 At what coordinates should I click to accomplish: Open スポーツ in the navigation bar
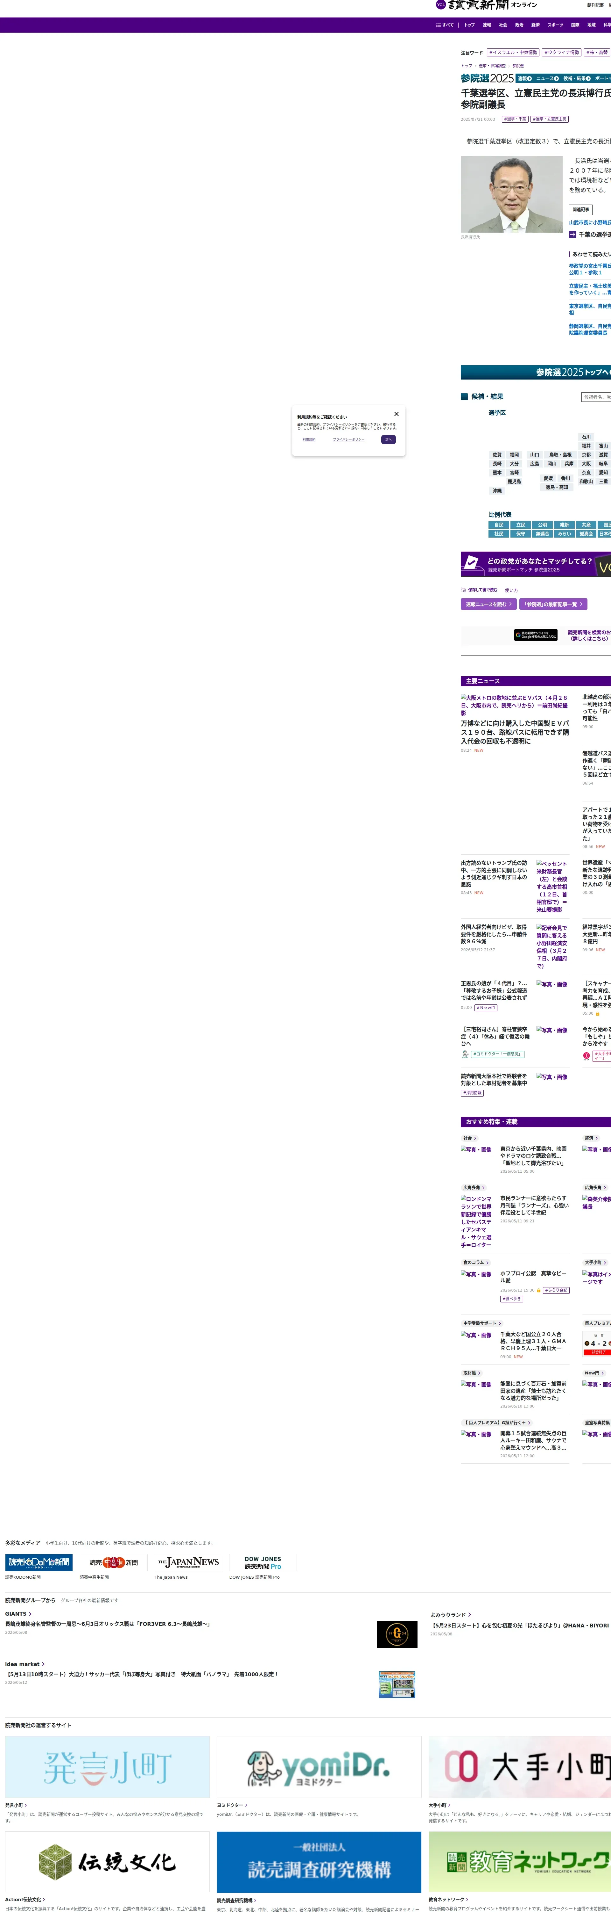click(x=555, y=25)
